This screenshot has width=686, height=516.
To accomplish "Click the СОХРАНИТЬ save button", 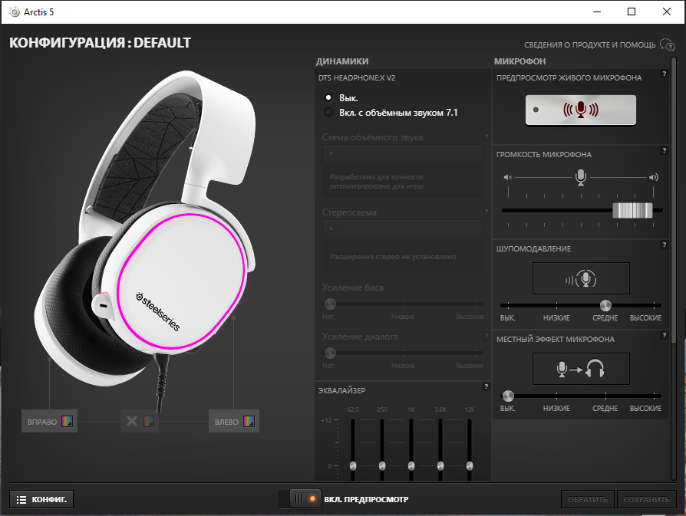I will click(x=647, y=499).
